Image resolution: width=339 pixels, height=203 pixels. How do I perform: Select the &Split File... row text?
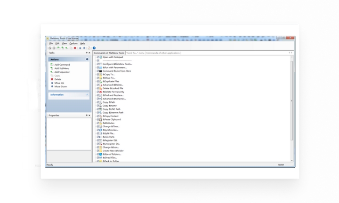coord(109,133)
